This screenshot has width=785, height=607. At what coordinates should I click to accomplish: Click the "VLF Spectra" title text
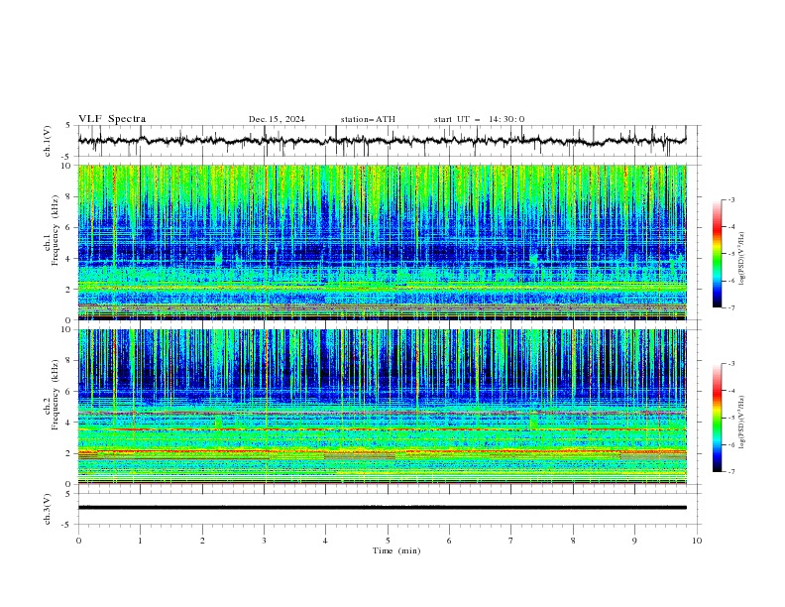[x=112, y=119]
